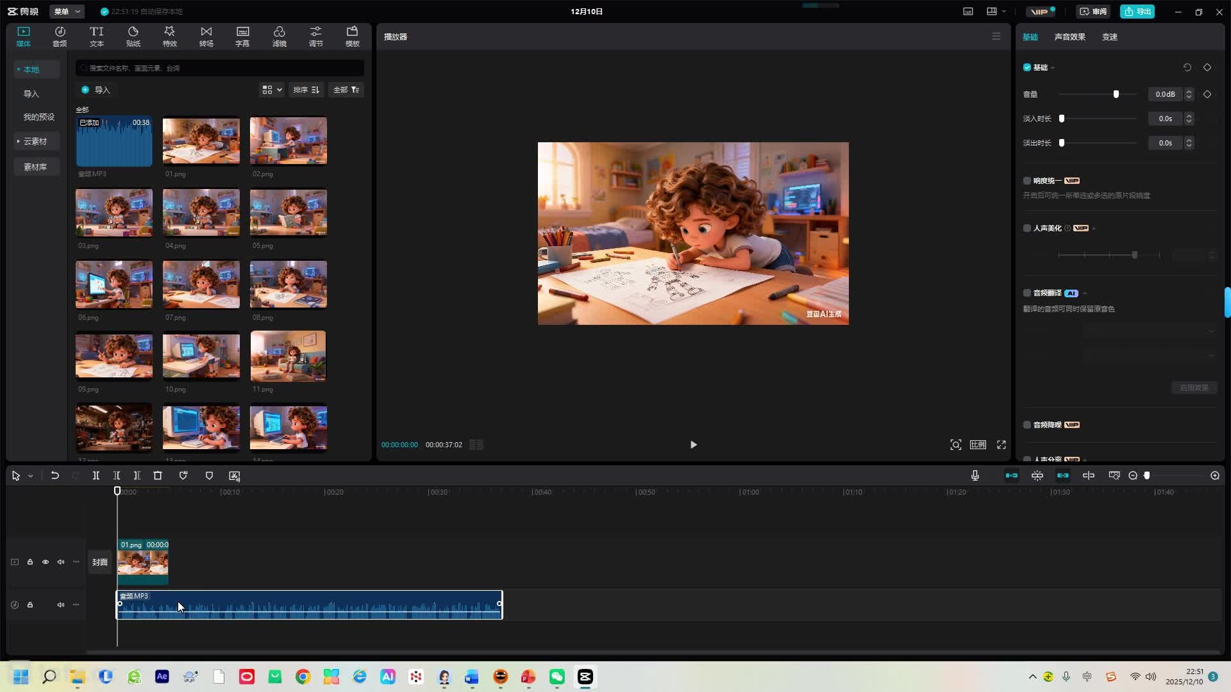Select the 05.png media thumbnail

288,213
